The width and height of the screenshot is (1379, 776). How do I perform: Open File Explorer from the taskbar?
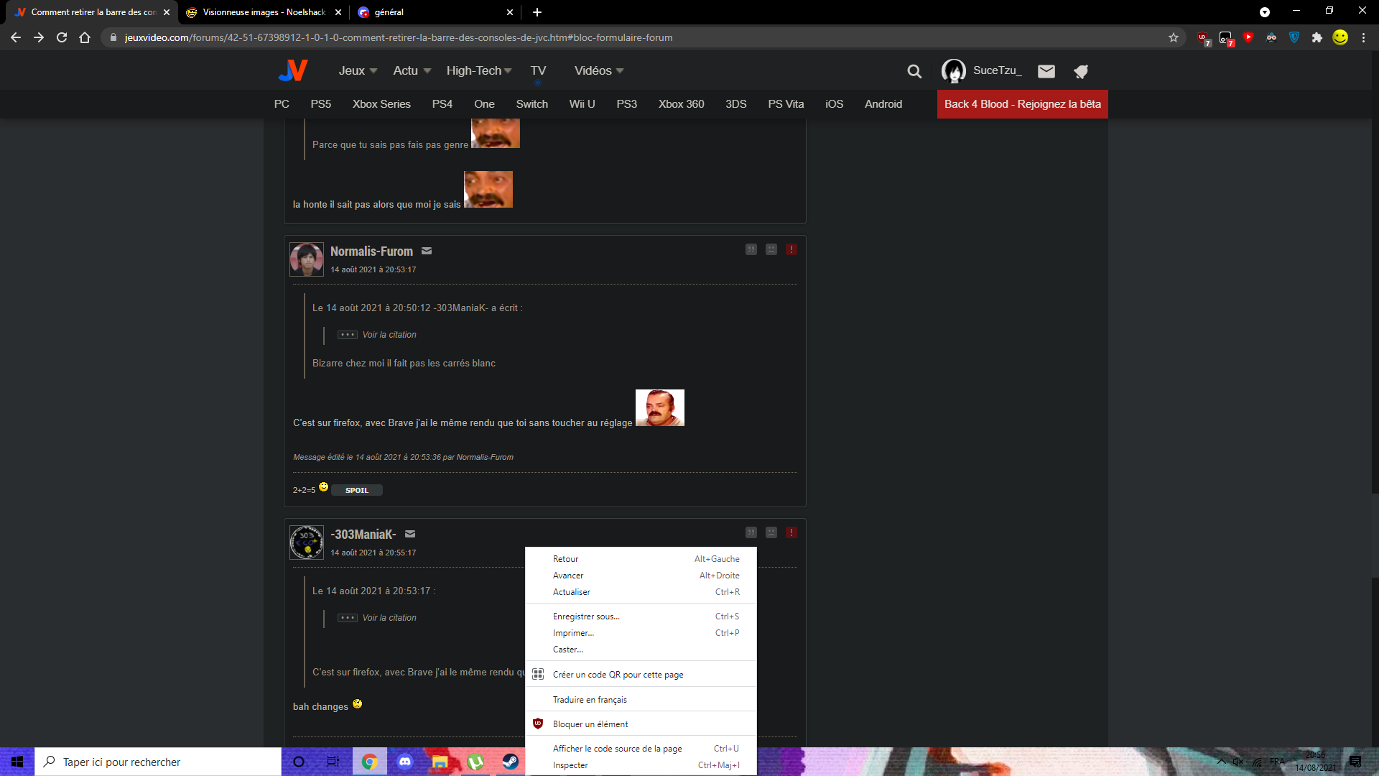tap(440, 762)
